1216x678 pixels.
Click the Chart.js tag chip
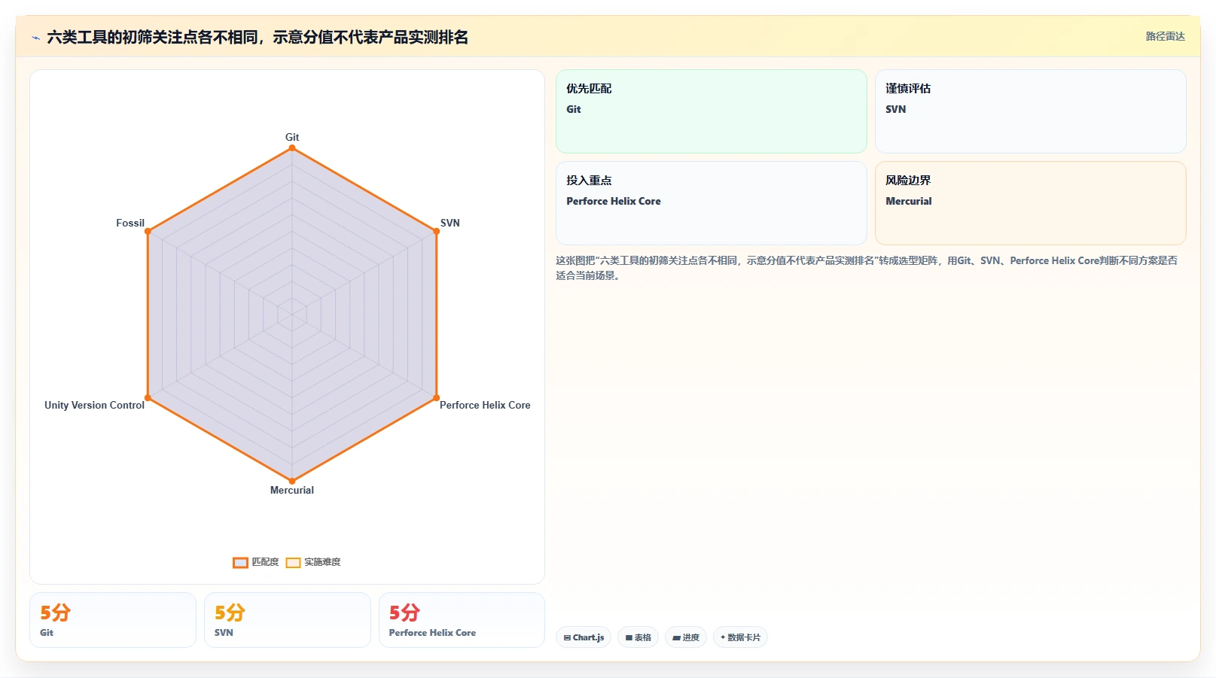(584, 637)
